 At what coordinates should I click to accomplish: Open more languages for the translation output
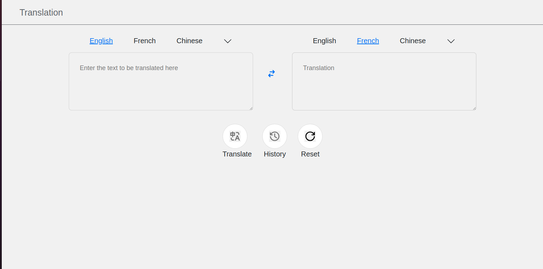point(451,41)
